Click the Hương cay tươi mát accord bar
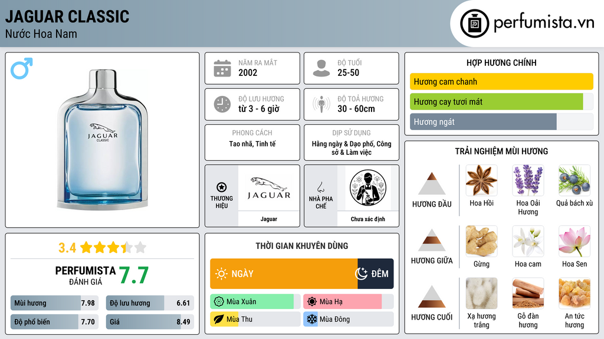This screenshot has height=339, width=604. click(x=501, y=102)
